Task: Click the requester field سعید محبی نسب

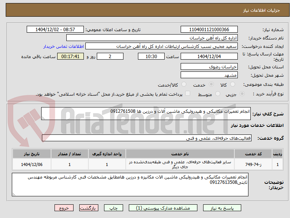Action: pos(162,46)
